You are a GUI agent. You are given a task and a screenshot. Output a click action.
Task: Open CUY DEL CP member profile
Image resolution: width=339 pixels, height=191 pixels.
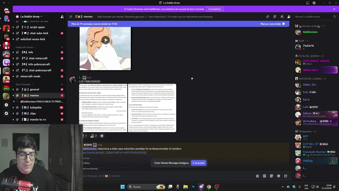click(x=316, y=145)
